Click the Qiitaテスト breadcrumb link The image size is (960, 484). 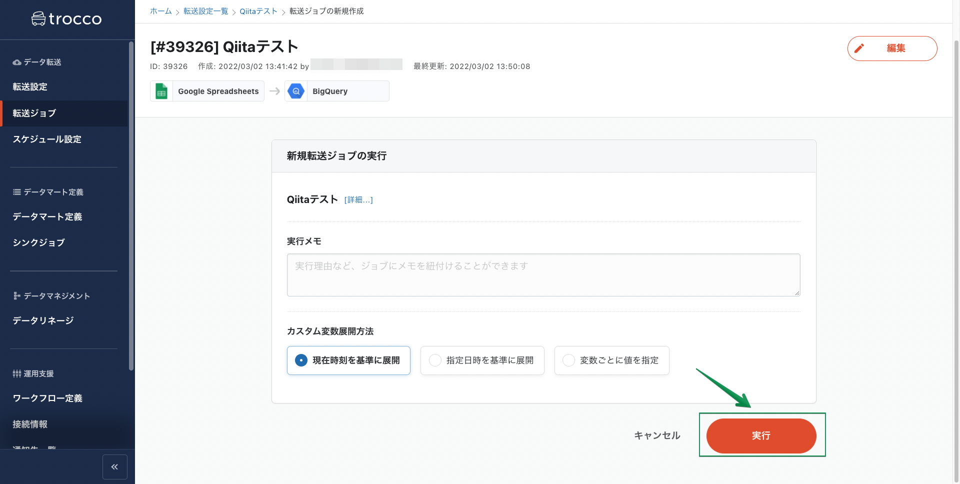(258, 11)
